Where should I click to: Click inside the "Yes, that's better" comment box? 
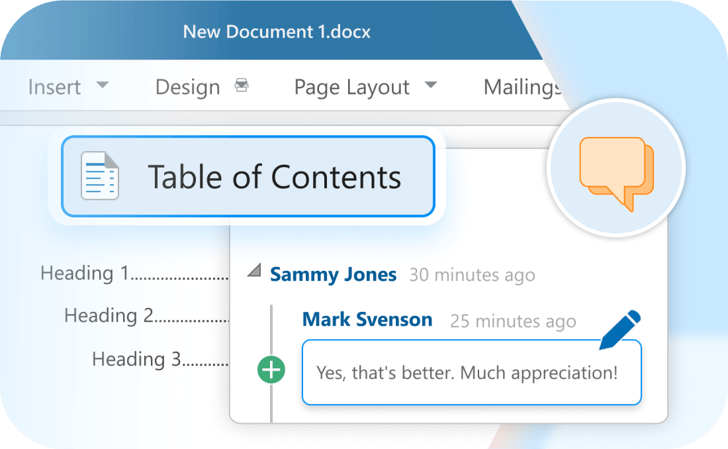(467, 373)
